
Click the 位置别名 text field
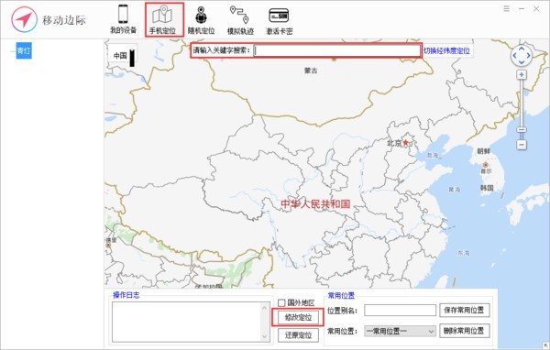pos(400,310)
